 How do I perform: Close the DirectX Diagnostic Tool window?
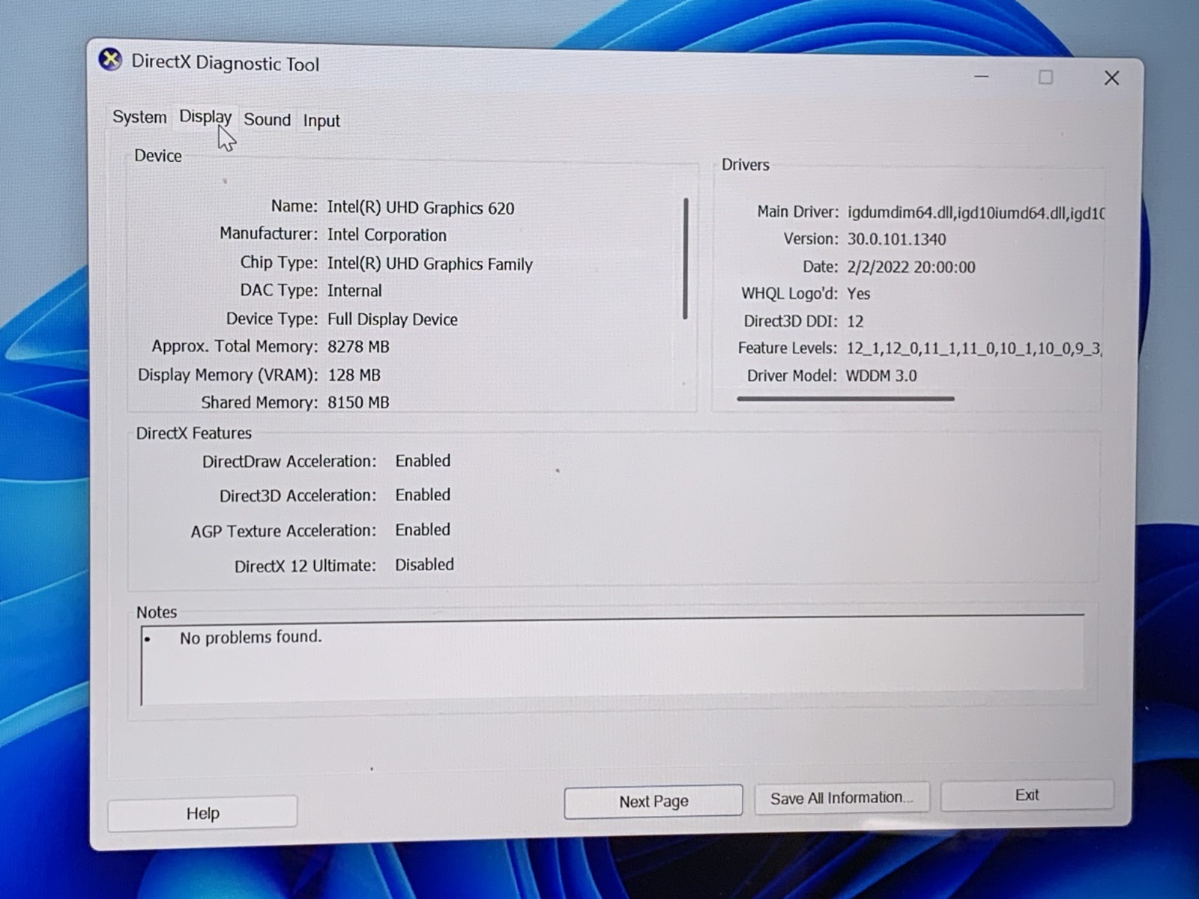pyautogui.click(x=1111, y=78)
